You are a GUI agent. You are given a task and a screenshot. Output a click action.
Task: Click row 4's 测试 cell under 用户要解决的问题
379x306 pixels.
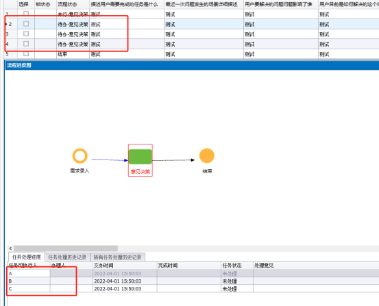coord(281,44)
